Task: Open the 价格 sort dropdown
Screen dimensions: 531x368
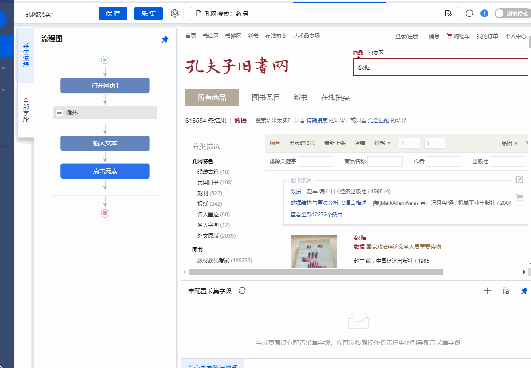Action: click(x=382, y=143)
